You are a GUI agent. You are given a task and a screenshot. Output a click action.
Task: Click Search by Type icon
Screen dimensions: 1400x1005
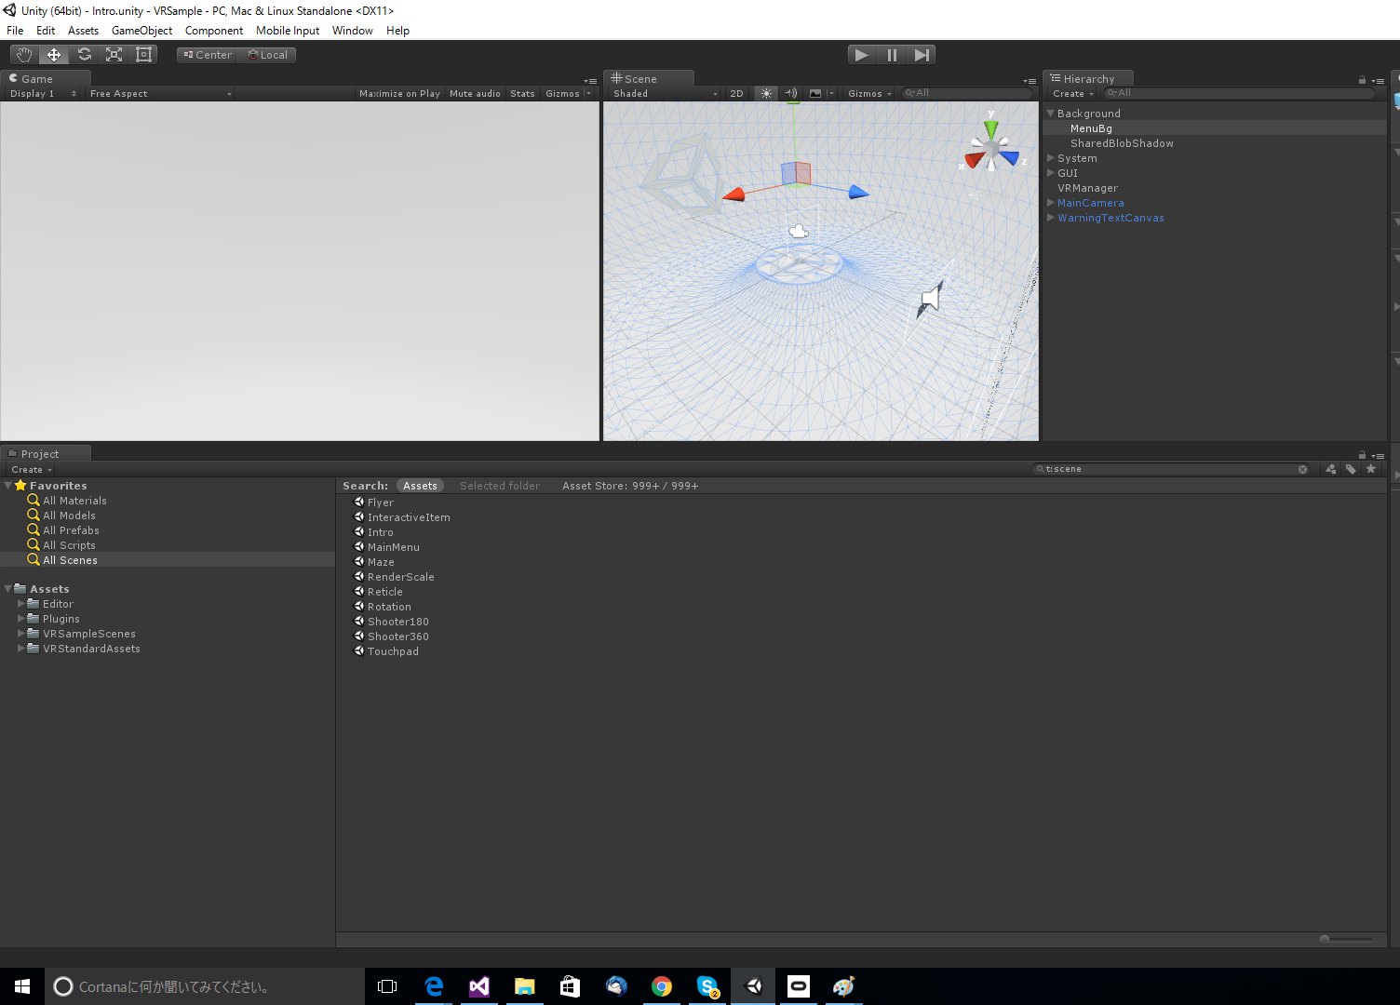pyautogui.click(x=1331, y=470)
